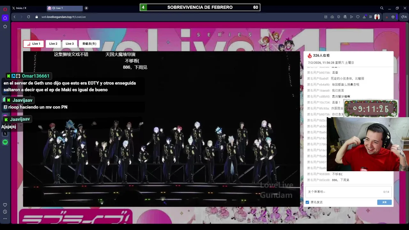
Task: Go back with the back arrow
Action: 14,17
